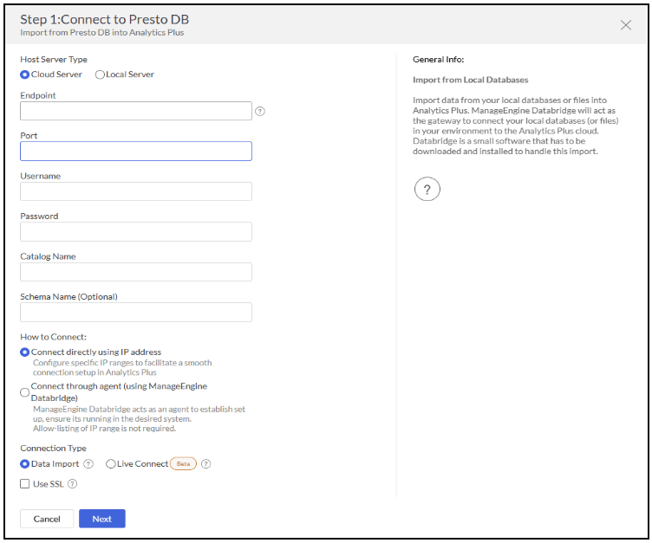The height and width of the screenshot is (543, 652).
Task: Open help tooltip next to Live Connect Beta
Action: click(x=206, y=464)
